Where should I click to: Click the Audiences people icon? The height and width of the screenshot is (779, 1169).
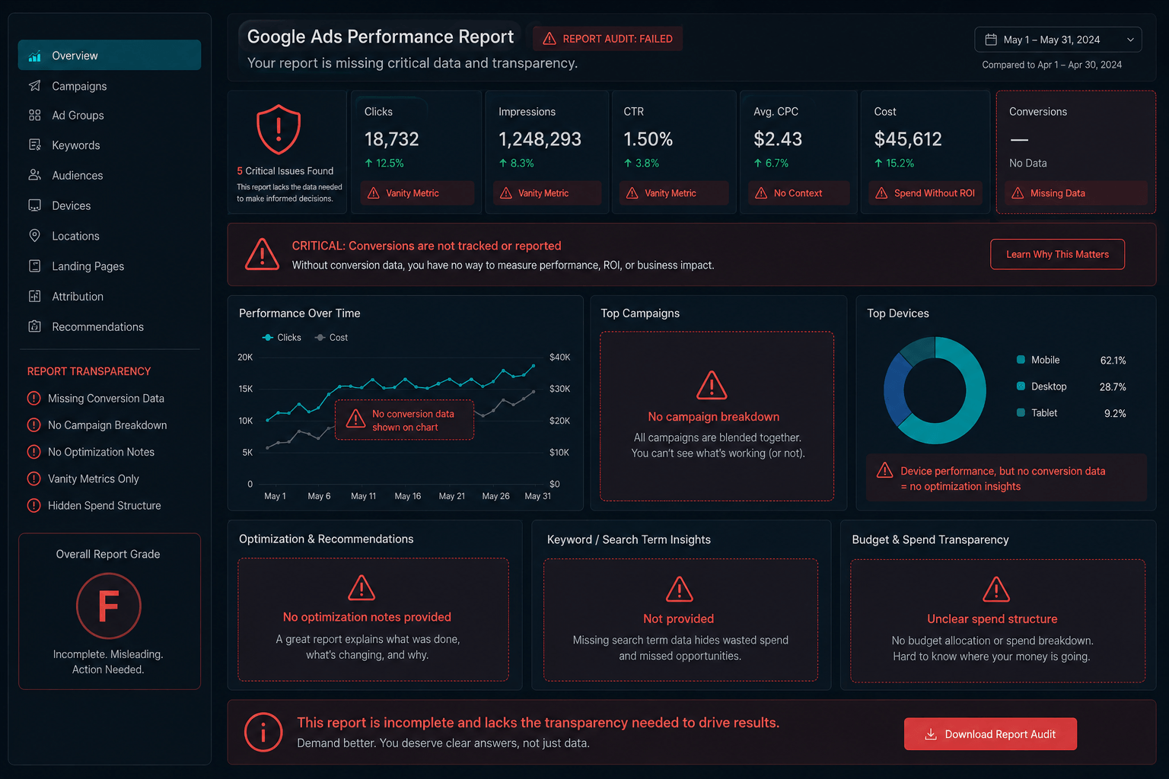34,175
